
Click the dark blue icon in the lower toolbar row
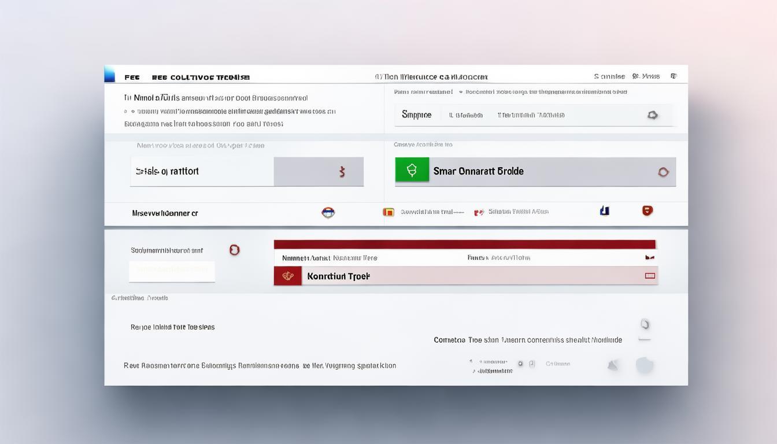coord(604,211)
